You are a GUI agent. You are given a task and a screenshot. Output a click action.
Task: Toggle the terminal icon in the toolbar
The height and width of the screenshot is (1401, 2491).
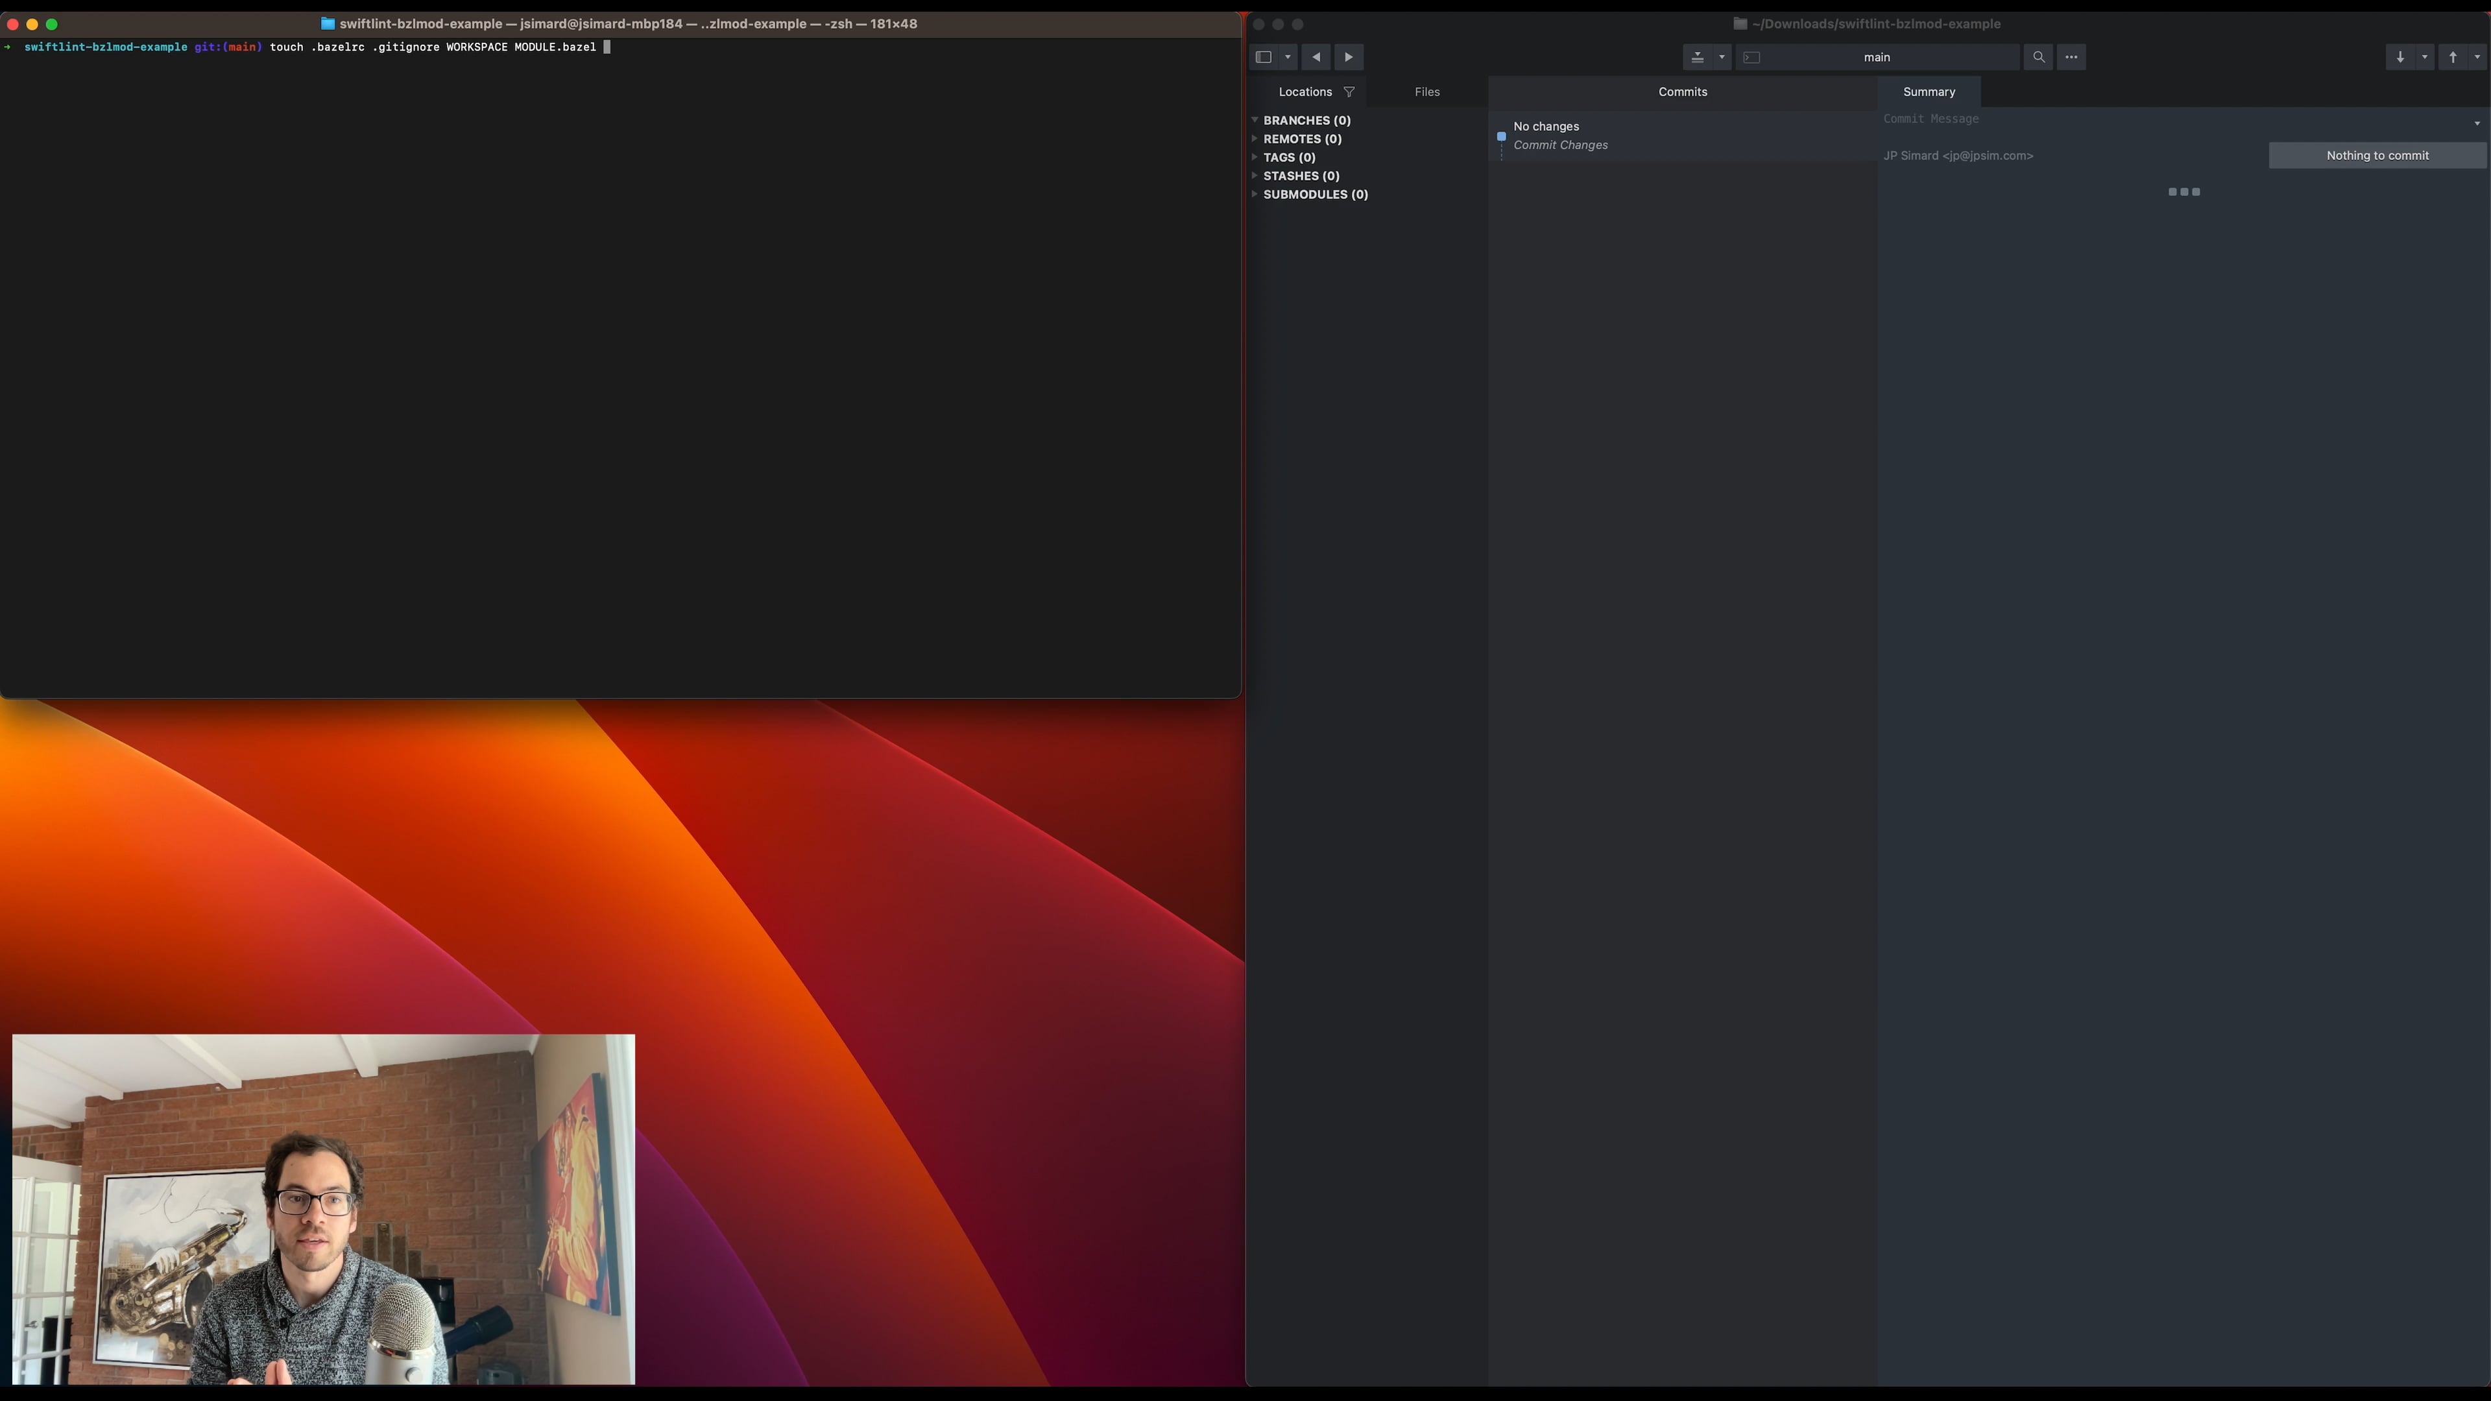[x=1753, y=57]
